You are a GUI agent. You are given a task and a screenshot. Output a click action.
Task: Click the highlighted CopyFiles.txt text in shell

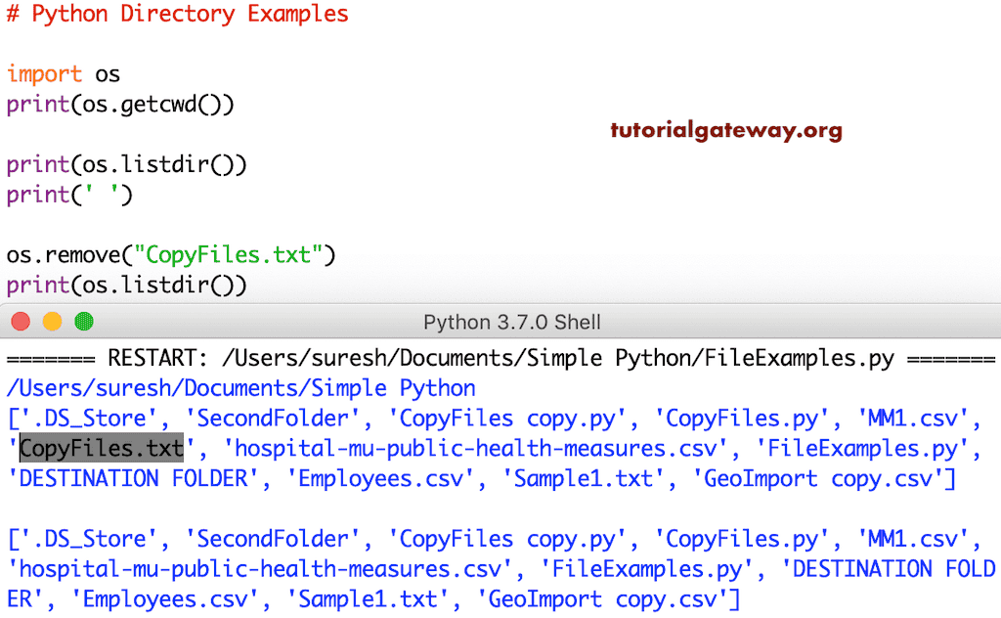point(102,449)
